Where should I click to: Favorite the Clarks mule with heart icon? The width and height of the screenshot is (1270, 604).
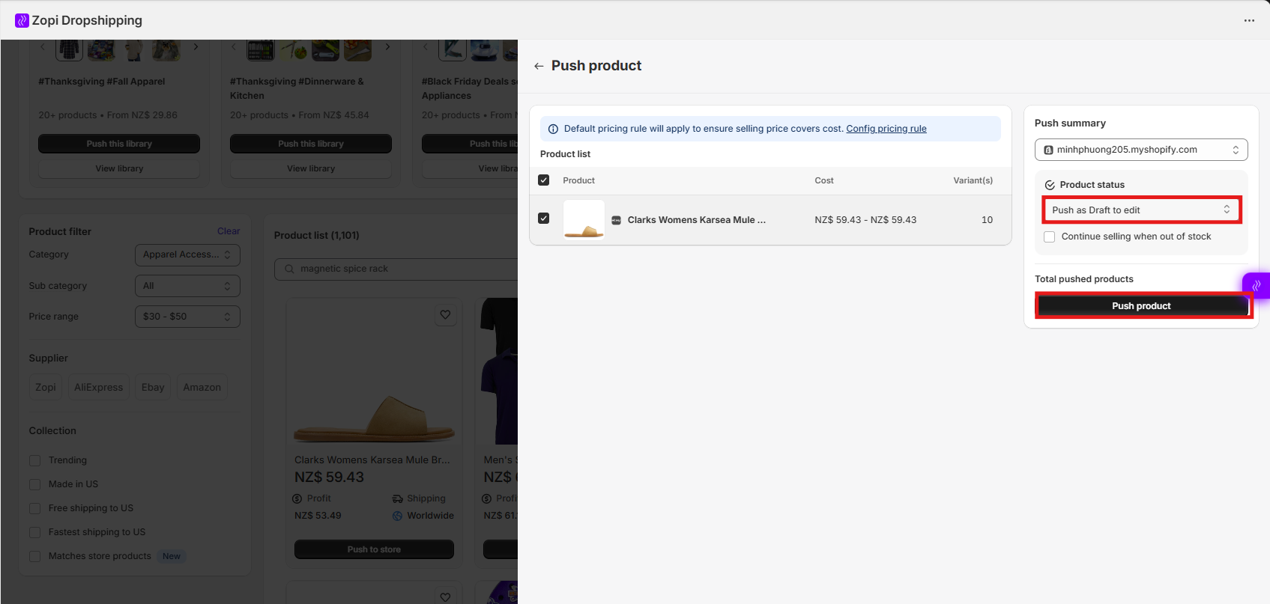click(445, 315)
